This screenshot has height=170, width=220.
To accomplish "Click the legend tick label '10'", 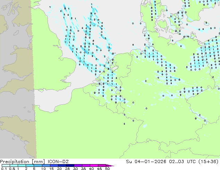I will [x=43, y=169].
